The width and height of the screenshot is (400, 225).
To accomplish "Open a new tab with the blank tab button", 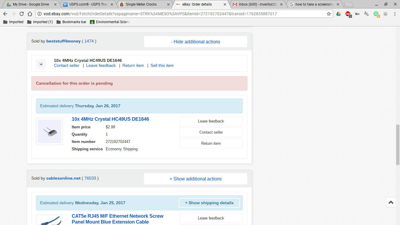I will click(x=348, y=4).
